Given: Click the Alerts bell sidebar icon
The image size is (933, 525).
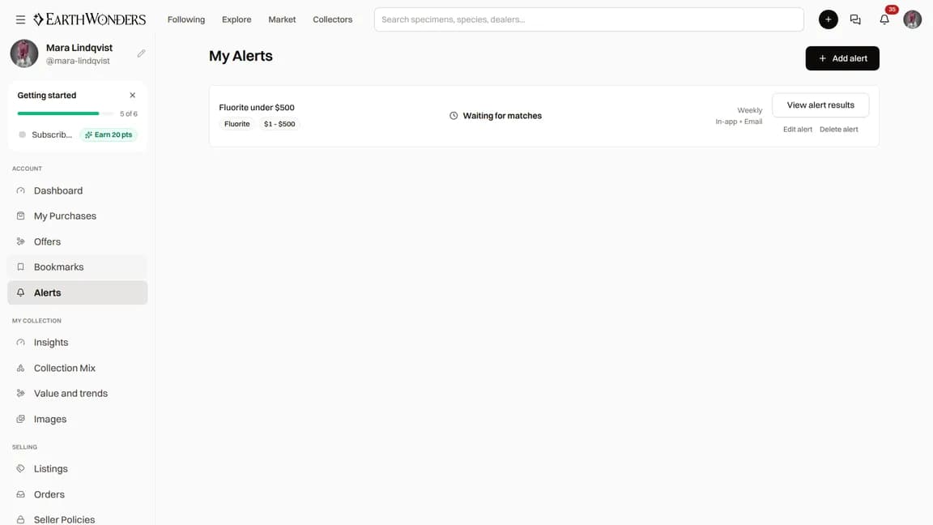Looking at the screenshot, I should click(x=21, y=292).
